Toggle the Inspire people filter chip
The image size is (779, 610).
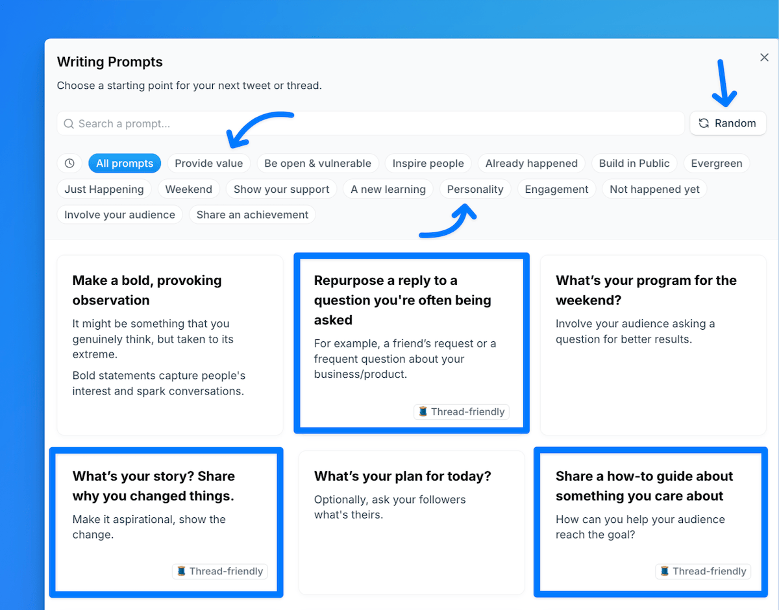[428, 164]
